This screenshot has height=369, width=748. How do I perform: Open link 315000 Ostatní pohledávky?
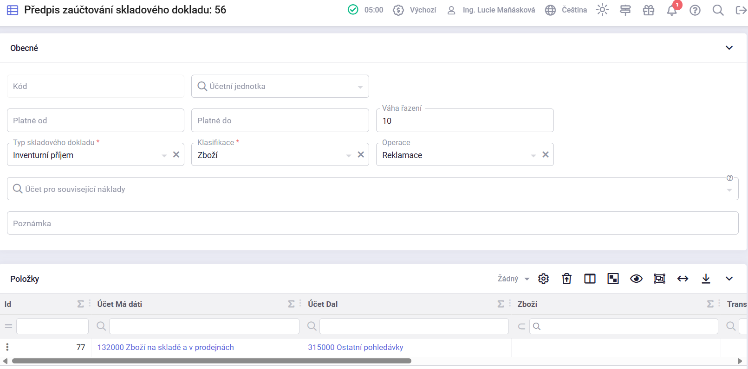tap(355, 347)
